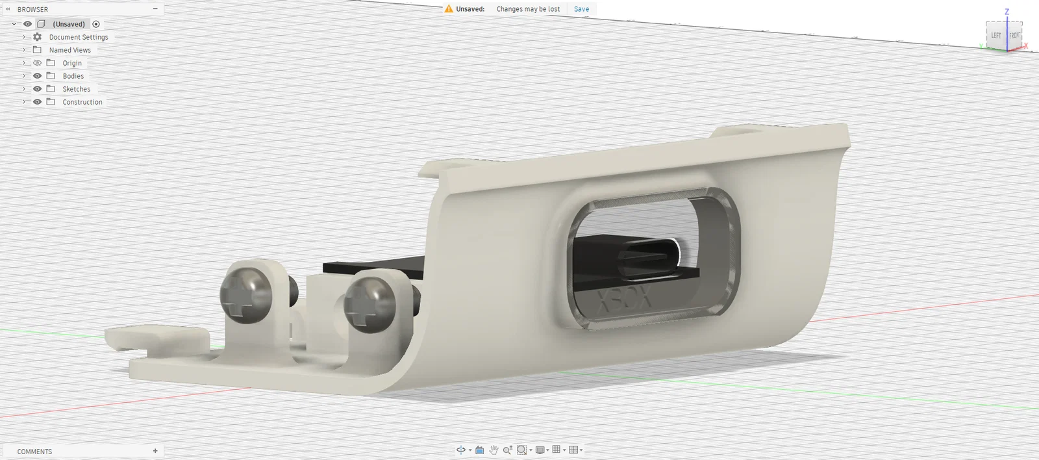
Task: Click the Look At icon
Action: point(479,450)
